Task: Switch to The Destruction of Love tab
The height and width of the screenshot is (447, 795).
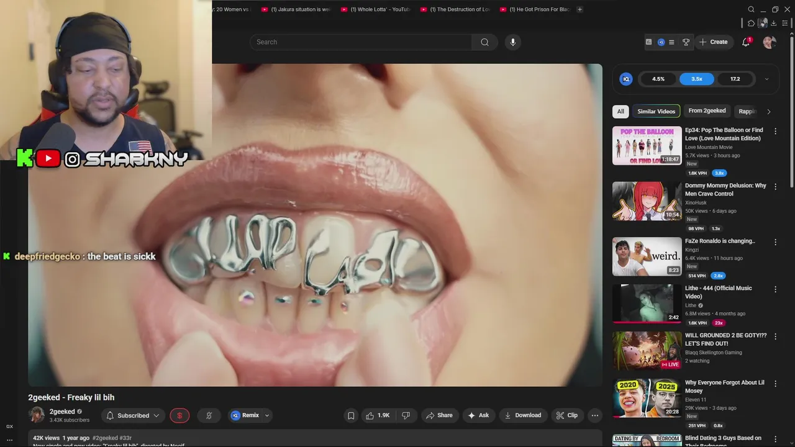Action: pyautogui.click(x=455, y=9)
